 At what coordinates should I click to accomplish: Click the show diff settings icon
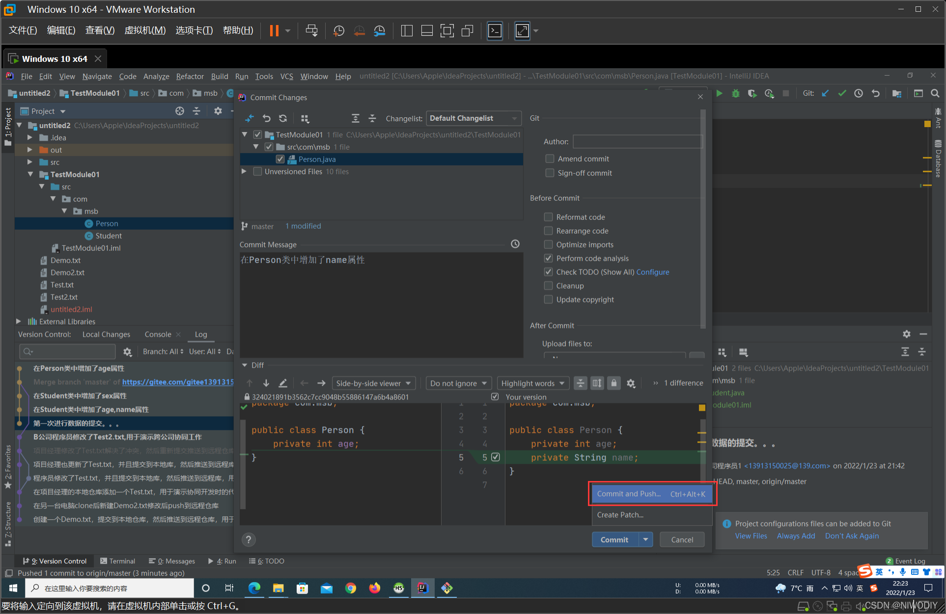click(632, 383)
